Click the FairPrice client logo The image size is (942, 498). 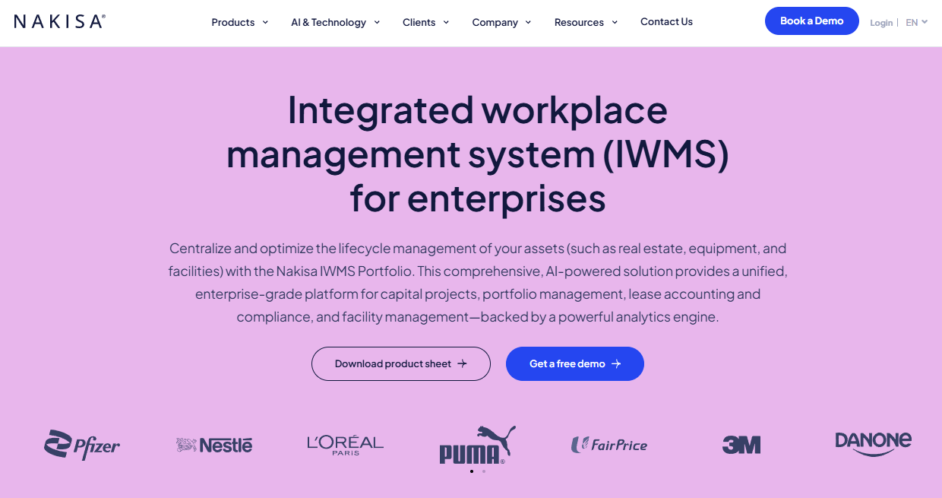(x=609, y=445)
